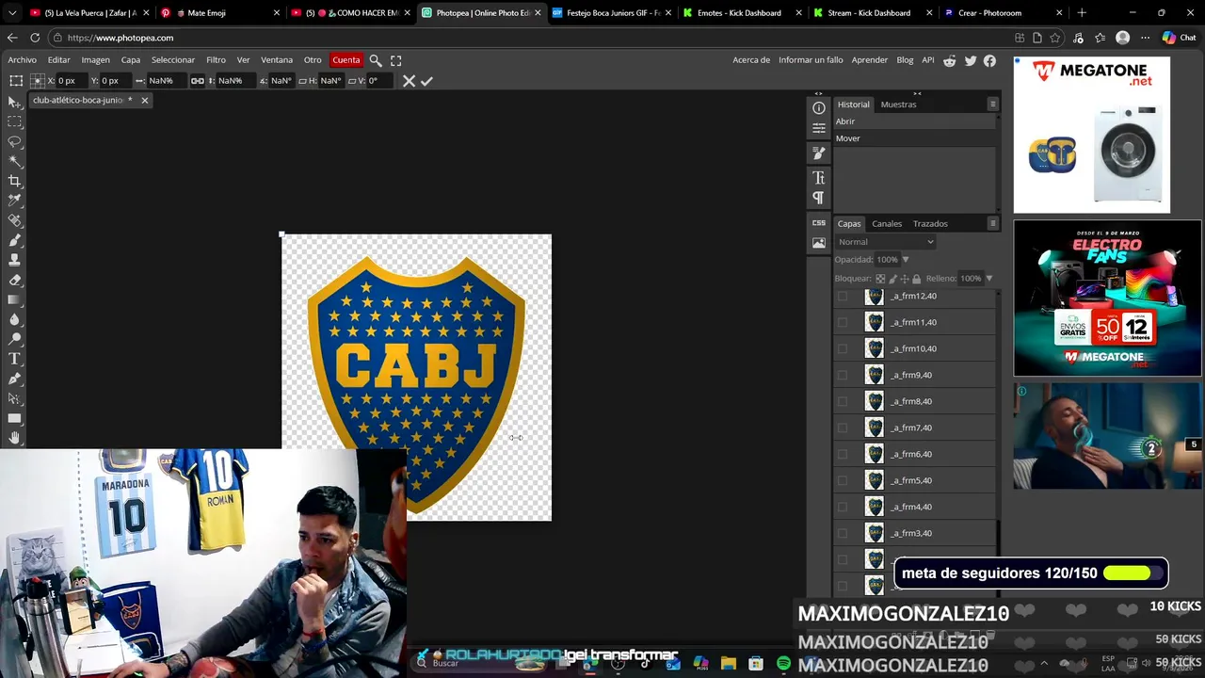The height and width of the screenshot is (678, 1205).
Task: Open the Character panel icon
Action: pyautogui.click(x=819, y=178)
